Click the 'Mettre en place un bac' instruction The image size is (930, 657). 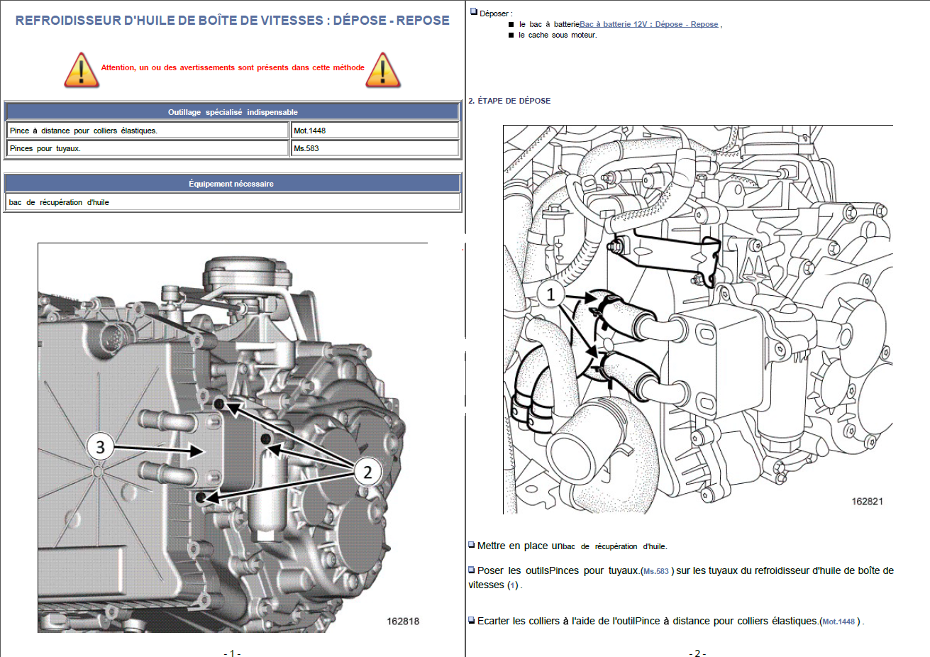pyautogui.click(x=572, y=546)
